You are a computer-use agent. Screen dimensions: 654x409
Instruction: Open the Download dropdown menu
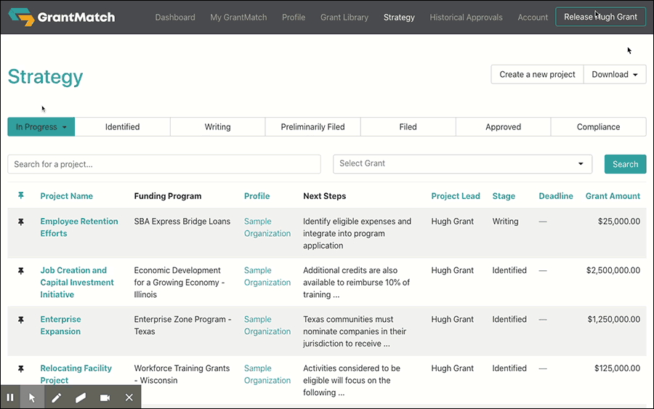point(615,74)
